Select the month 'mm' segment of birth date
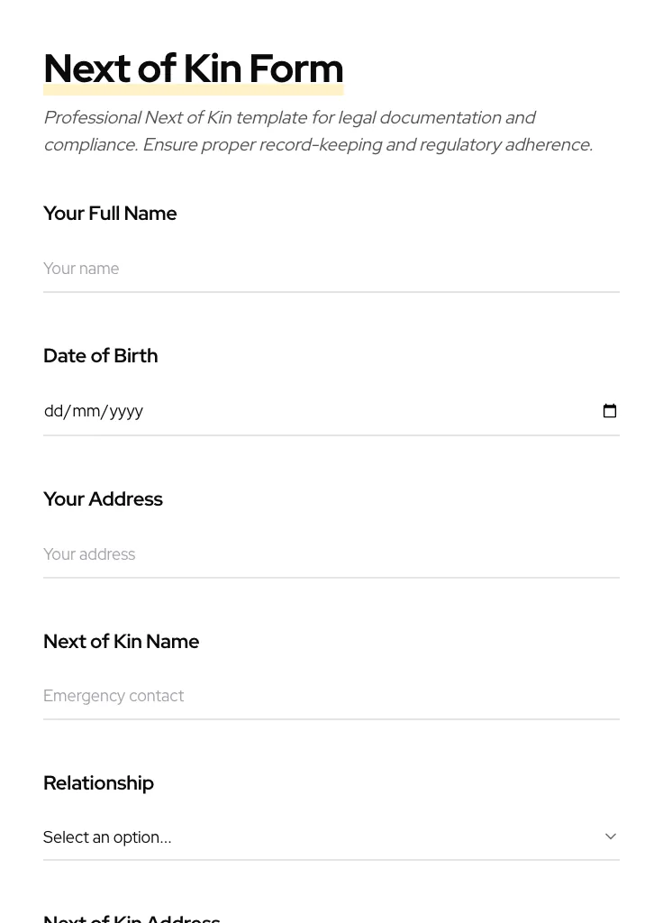This screenshot has height=923, width=663. pos(86,411)
